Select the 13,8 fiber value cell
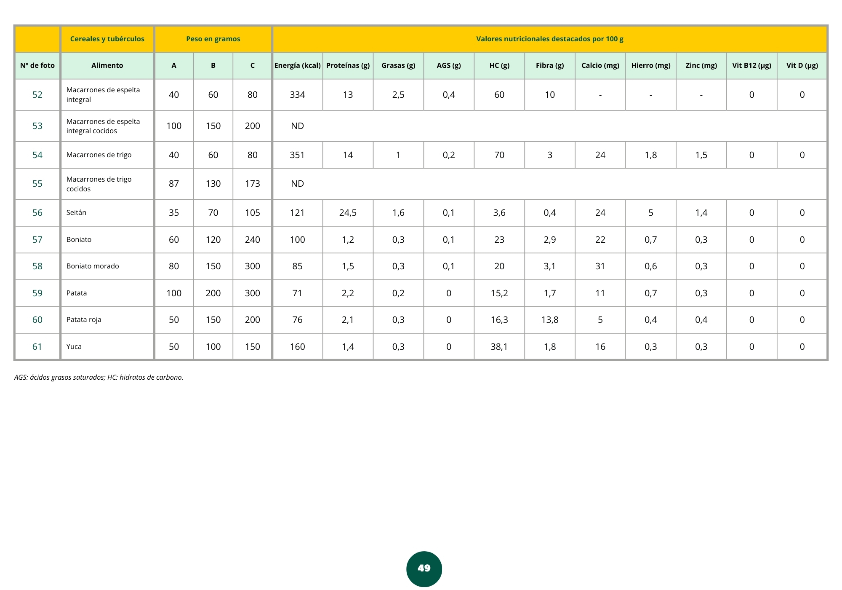Viewport: 842px width, 590px height. tap(549, 320)
